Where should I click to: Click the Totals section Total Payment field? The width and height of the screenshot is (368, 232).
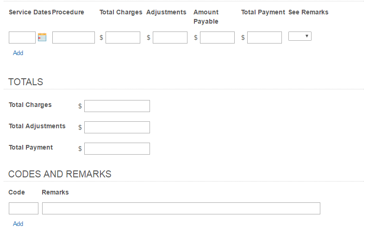click(x=117, y=149)
